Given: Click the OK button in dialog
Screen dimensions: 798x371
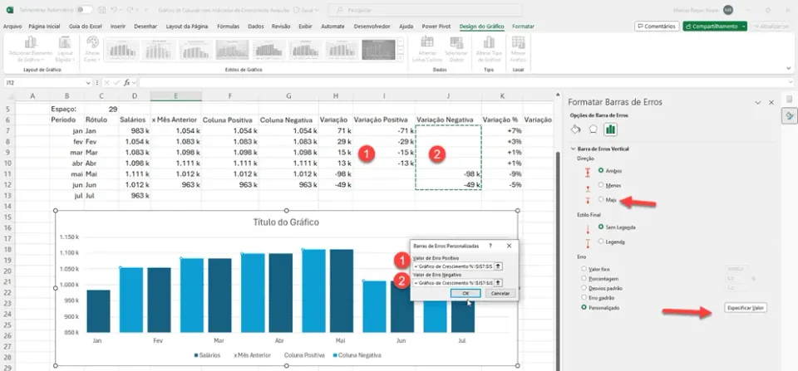Looking at the screenshot, I should [x=465, y=293].
